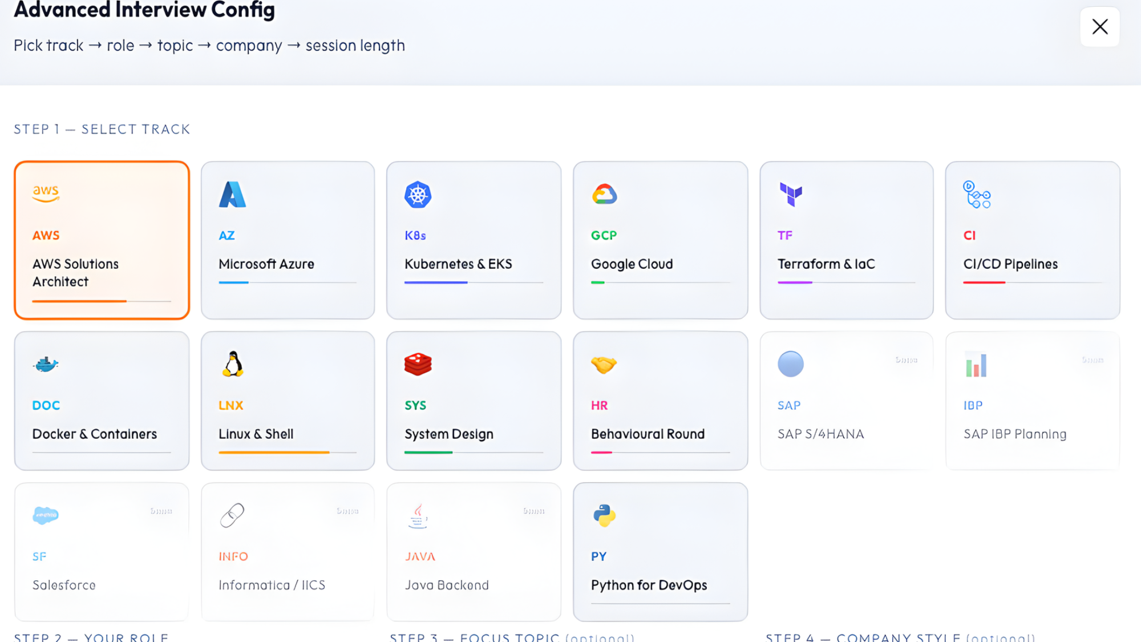Click the System Design red stack icon
The image size is (1141, 642).
418,364
